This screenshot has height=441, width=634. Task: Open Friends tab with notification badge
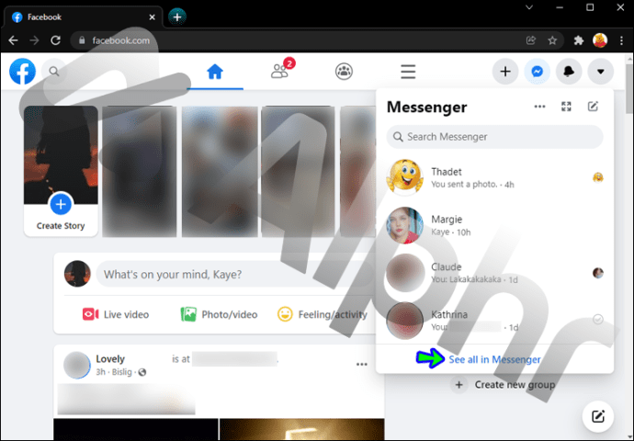281,71
